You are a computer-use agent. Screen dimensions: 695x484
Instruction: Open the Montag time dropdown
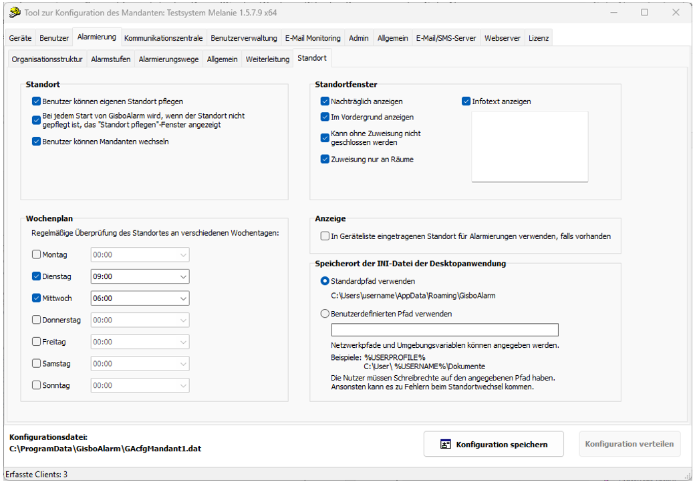point(140,254)
